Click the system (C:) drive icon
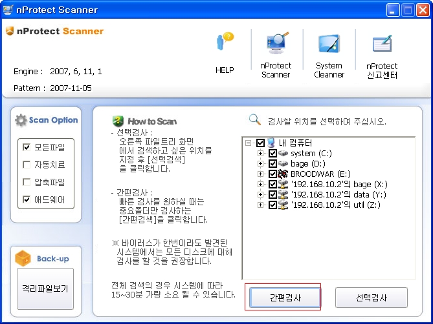The image size is (433, 324). [x=283, y=153]
